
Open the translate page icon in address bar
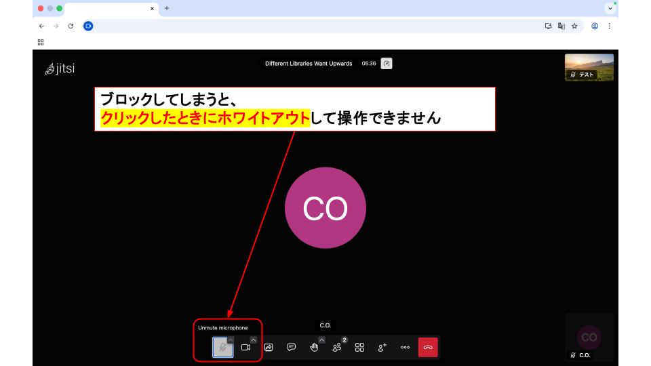click(x=561, y=26)
